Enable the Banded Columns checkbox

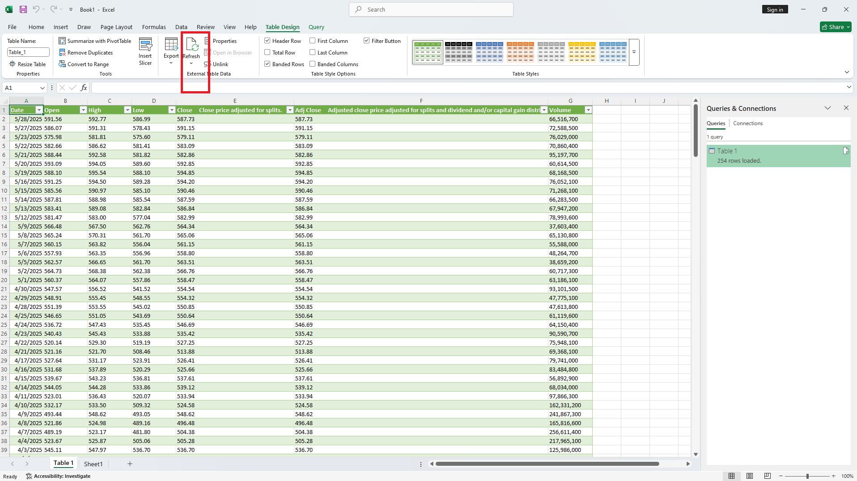pos(313,64)
